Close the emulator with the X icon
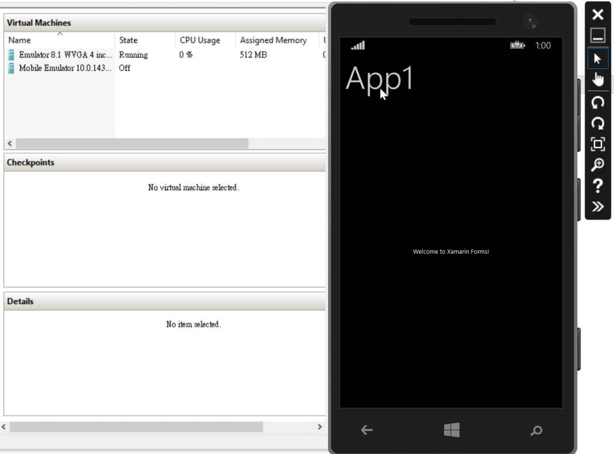This screenshot has height=454, width=614. [x=598, y=15]
